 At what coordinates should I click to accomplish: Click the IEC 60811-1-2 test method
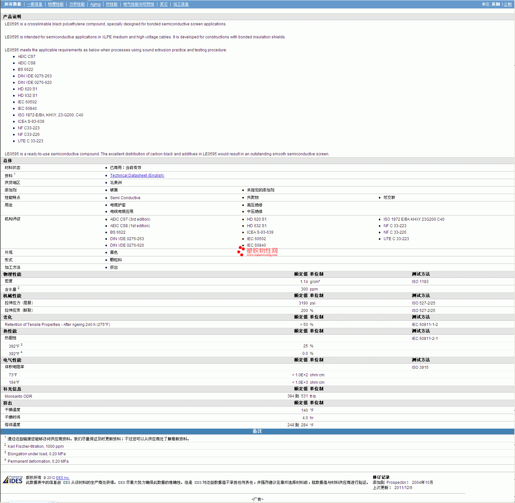point(425,325)
